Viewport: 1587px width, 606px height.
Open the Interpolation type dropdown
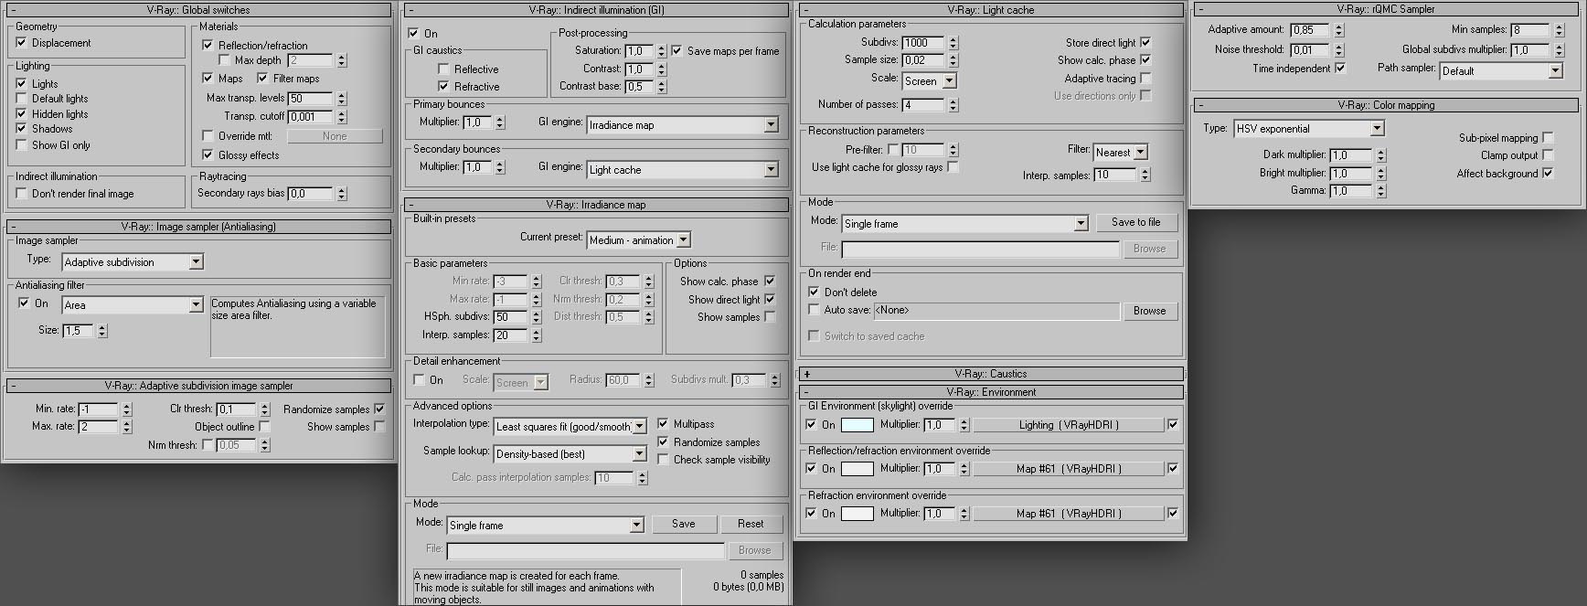[x=570, y=427]
